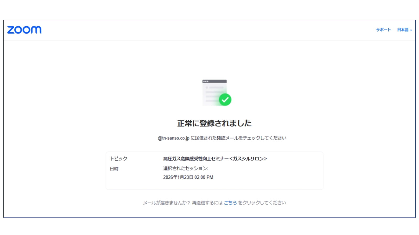Click the 正常に登録されました heading
The width and height of the screenshot is (419, 235).
(215, 123)
